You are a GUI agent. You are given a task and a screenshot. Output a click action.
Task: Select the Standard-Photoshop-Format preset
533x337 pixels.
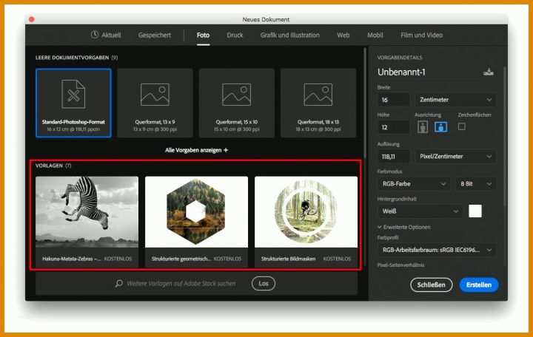click(x=73, y=103)
